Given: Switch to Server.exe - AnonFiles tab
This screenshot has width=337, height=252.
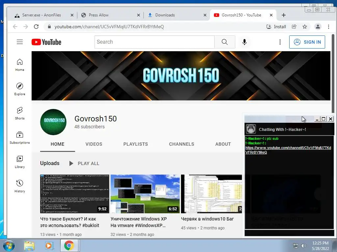Looking at the screenshot, I should [41, 15].
